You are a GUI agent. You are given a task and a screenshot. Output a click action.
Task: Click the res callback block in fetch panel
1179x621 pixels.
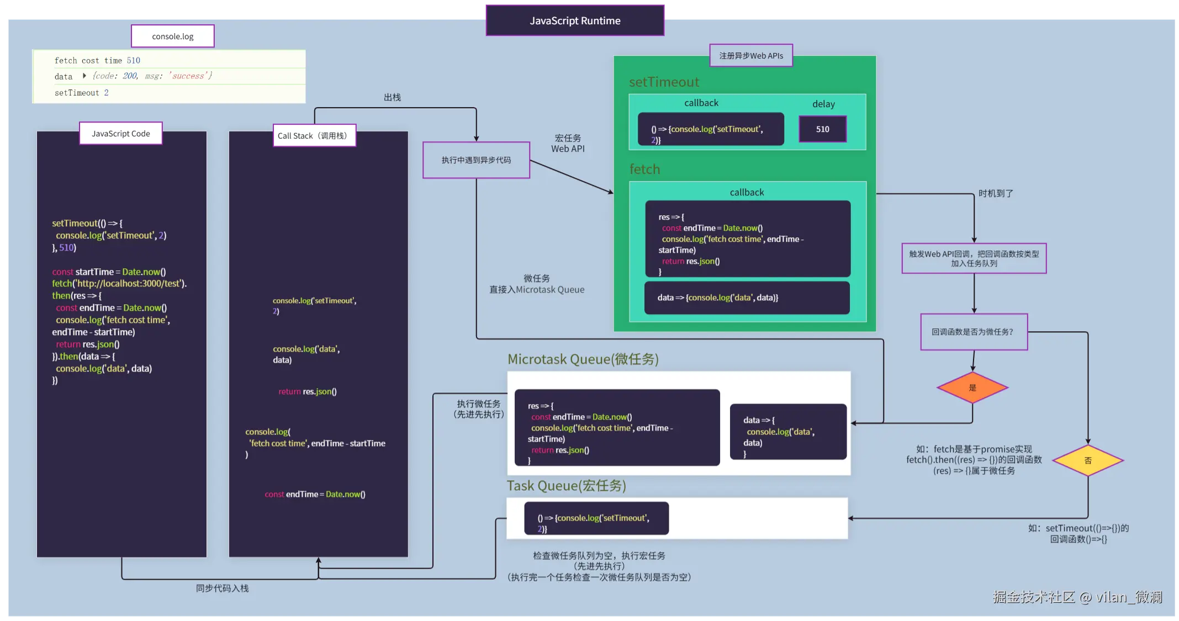[747, 239]
